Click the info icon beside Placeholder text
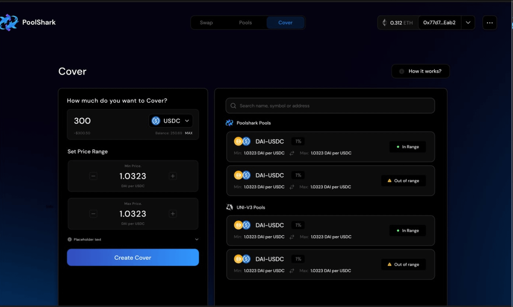513x307 pixels. pos(70,240)
